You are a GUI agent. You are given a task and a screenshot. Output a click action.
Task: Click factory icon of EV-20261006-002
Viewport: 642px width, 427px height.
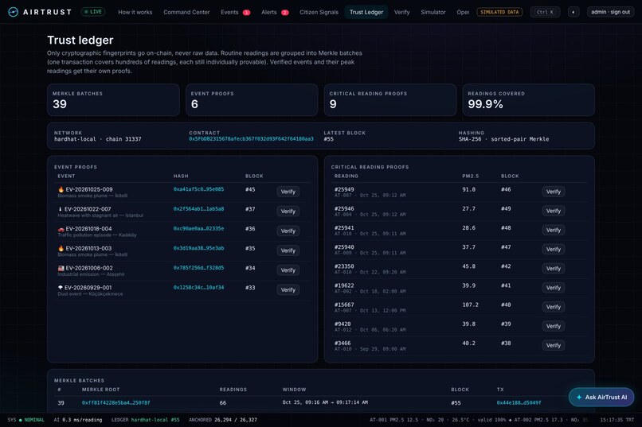[61, 268]
